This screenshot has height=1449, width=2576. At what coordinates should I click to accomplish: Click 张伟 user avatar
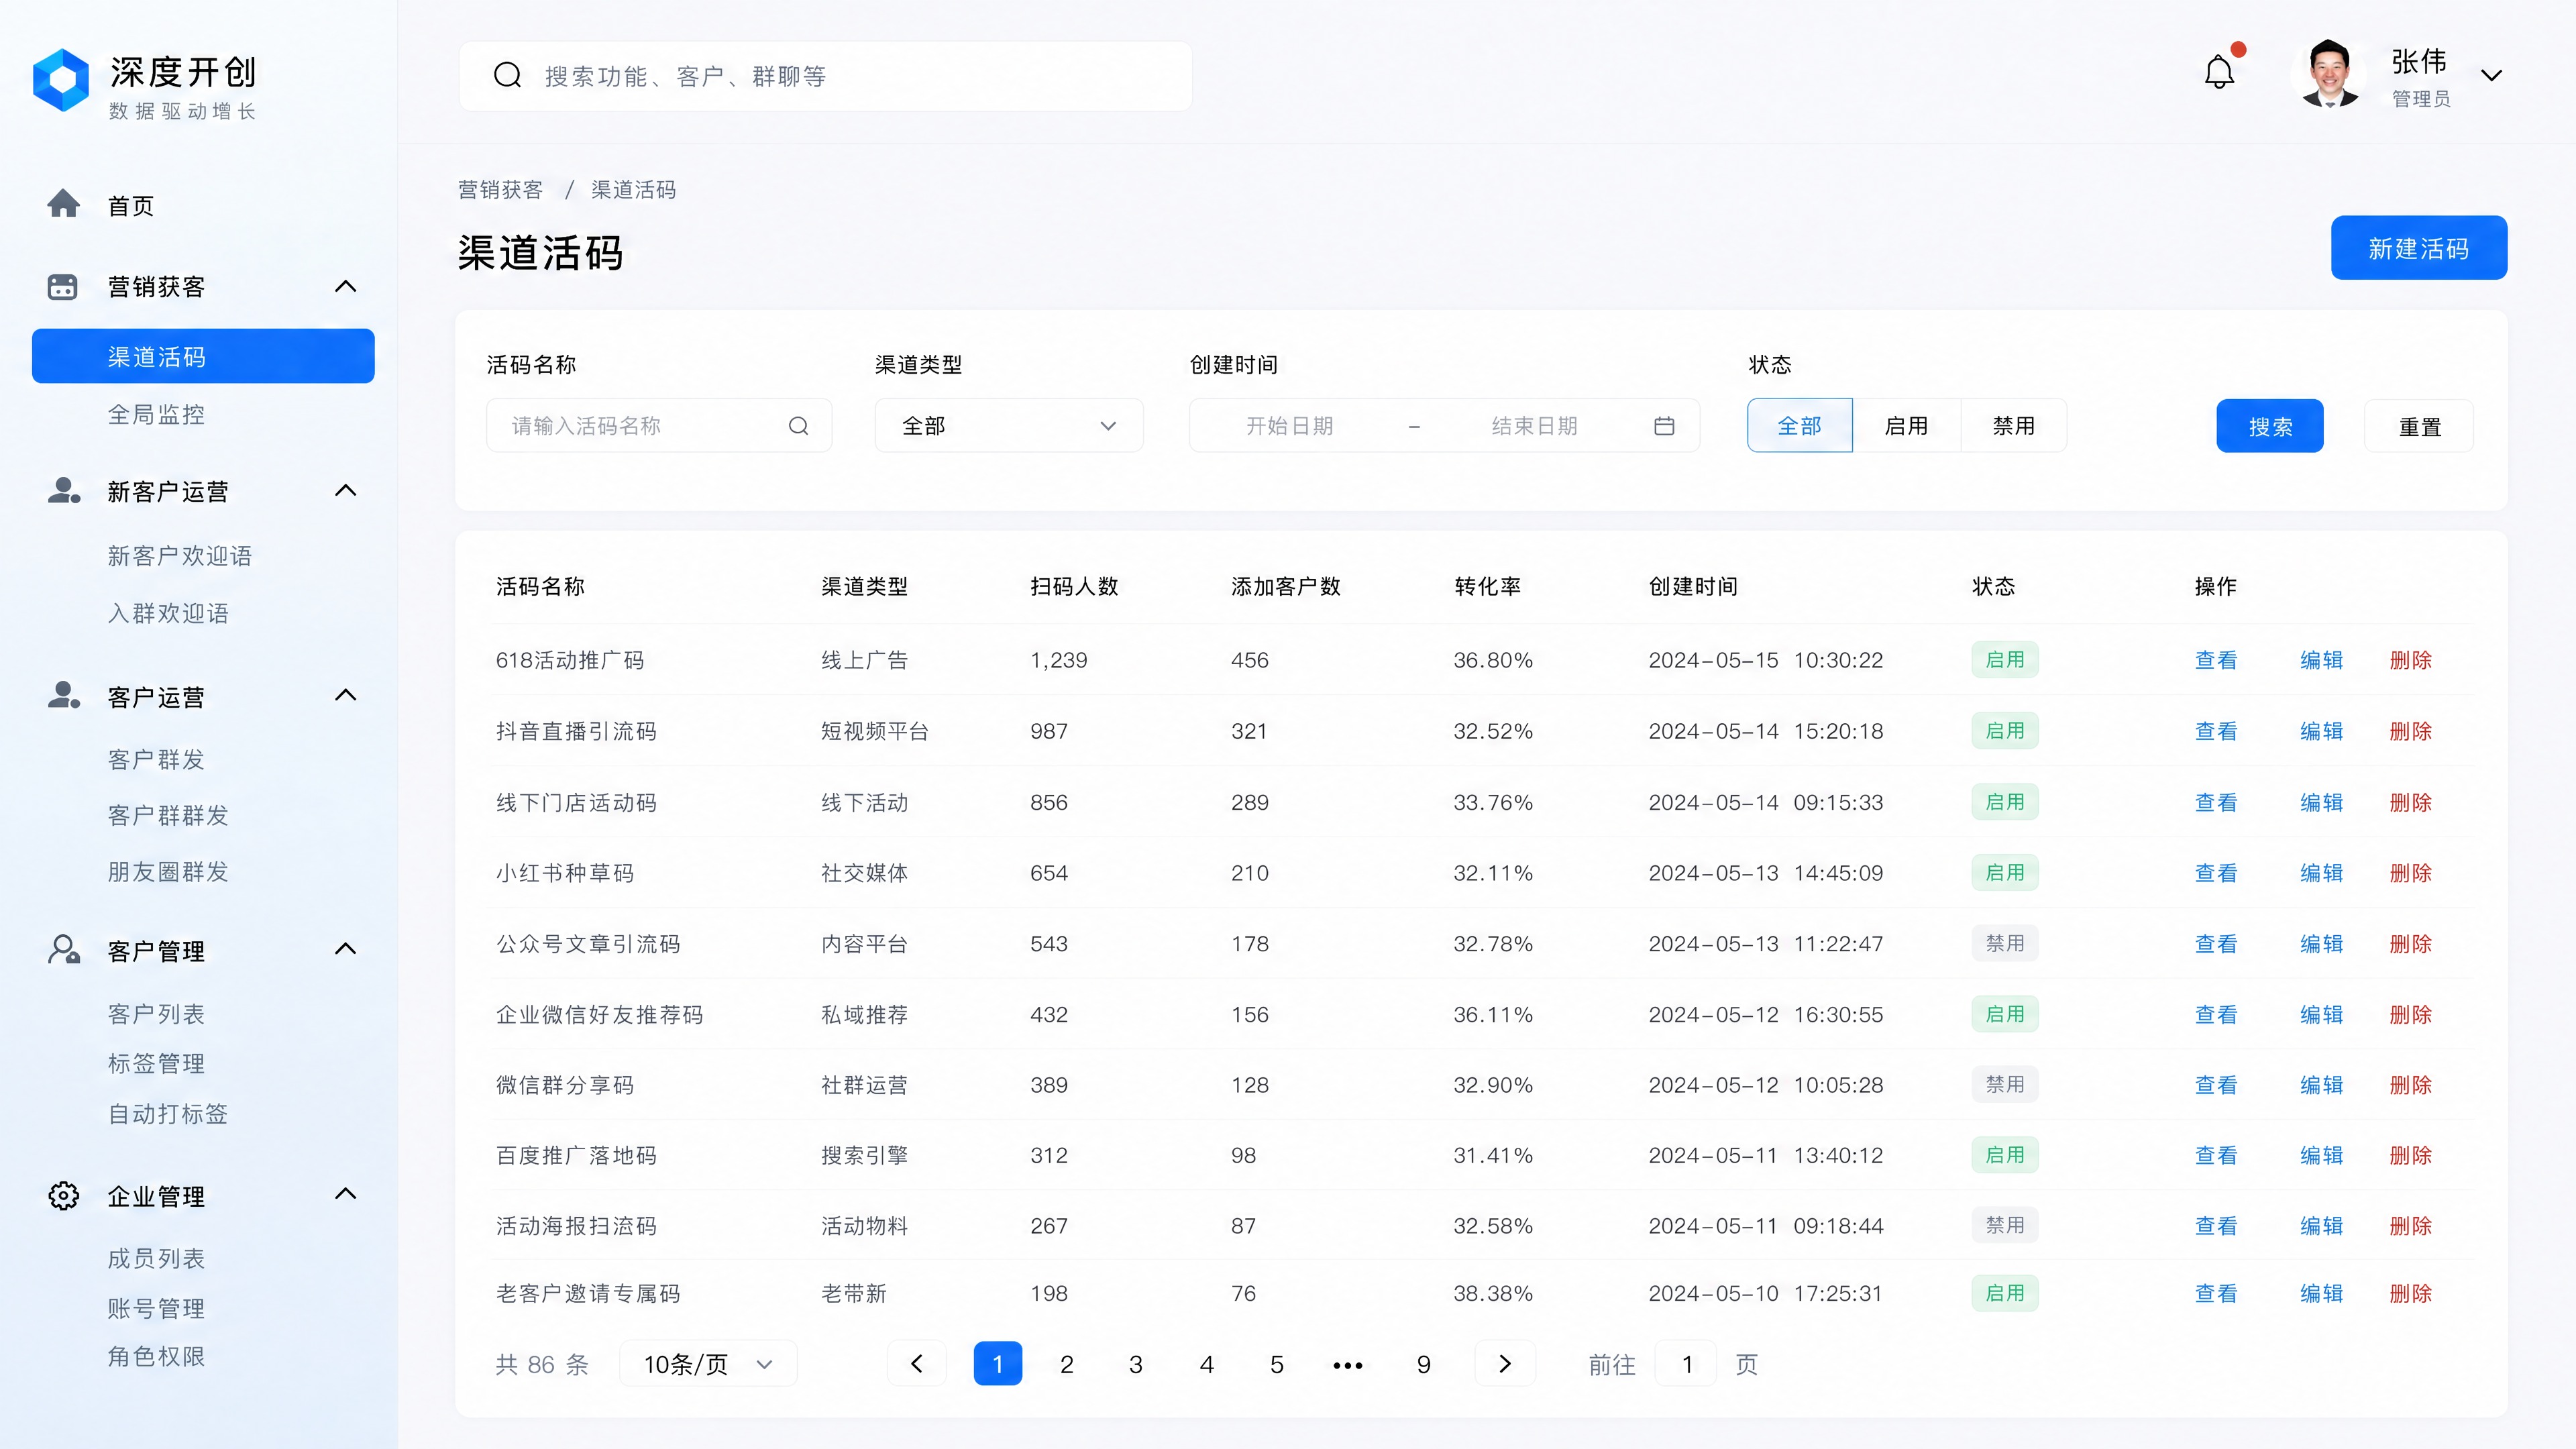pos(2330,75)
